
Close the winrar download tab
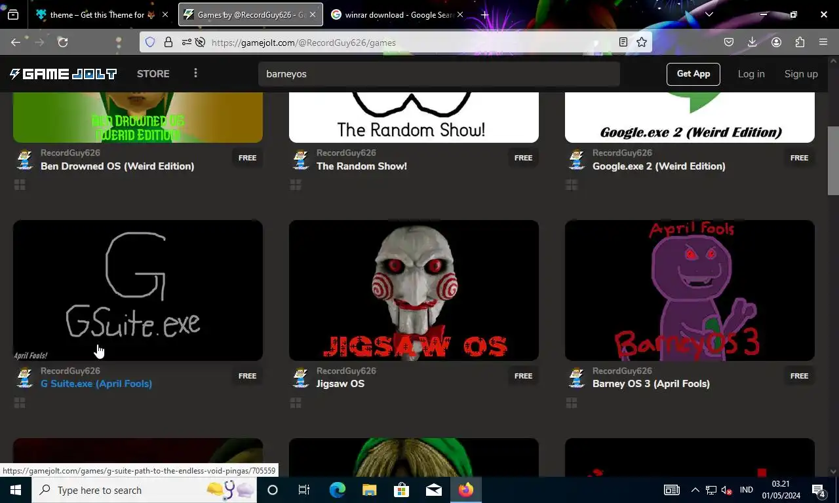pos(459,14)
